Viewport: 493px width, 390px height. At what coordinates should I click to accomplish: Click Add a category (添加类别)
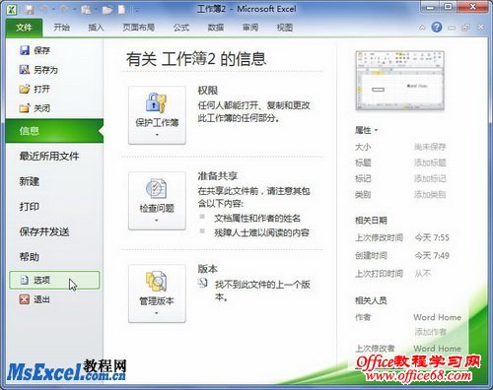point(430,195)
